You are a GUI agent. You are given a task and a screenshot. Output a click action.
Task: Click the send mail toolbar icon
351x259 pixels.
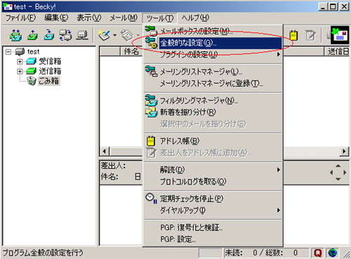[32, 35]
